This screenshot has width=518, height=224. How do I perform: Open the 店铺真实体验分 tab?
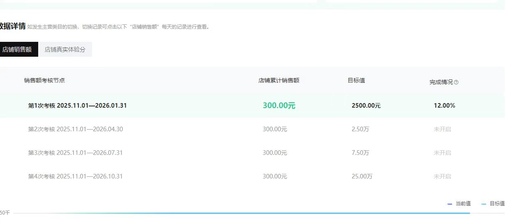(65, 49)
